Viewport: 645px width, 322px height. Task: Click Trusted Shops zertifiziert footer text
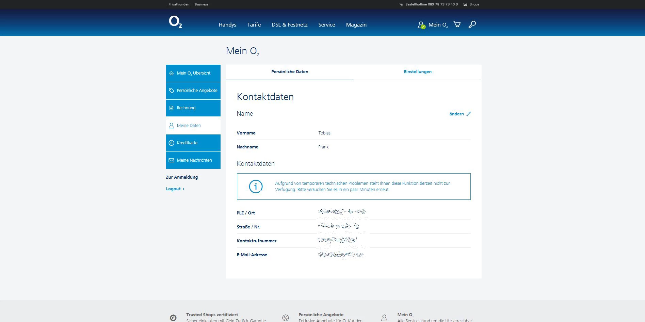point(212,315)
